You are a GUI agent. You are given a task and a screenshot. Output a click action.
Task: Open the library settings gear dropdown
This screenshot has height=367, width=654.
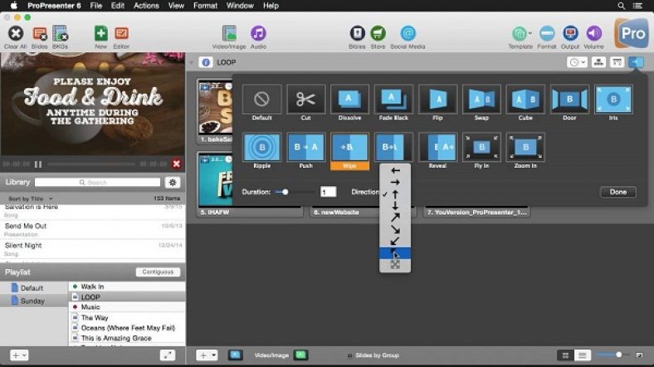coord(173,182)
